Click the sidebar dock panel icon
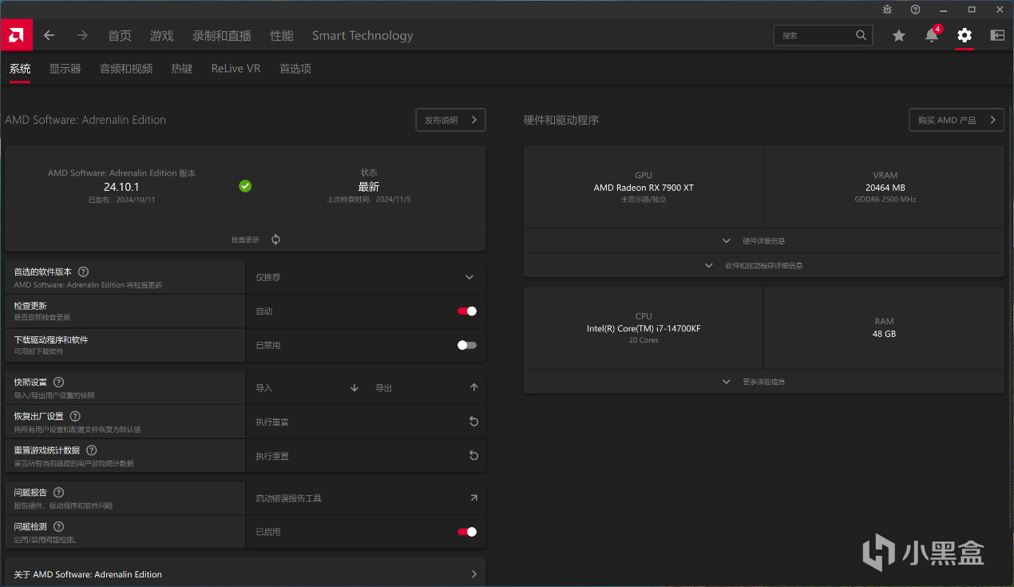Screen dimensions: 1014x587 [x=997, y=35]
